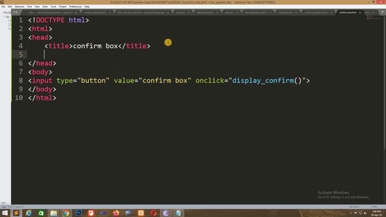Launch Internet Explorer from the taskbar
Image resolution: width=386 pixels, height=217 pixels.
tap(29, 213)
